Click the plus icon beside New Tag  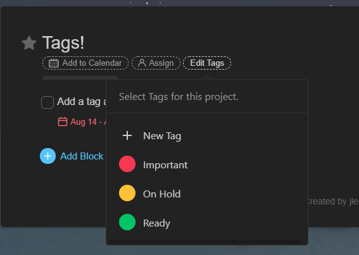click(x=127, y=136)
